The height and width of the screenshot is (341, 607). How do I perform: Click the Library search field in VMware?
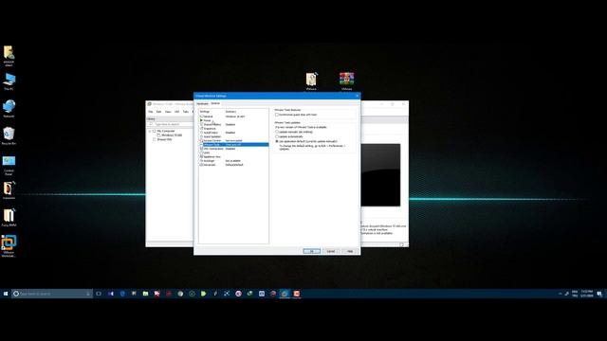(171, 124)
